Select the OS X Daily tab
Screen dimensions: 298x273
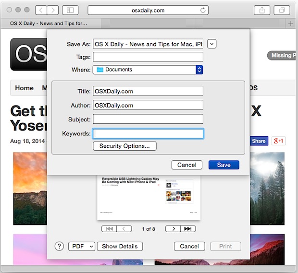point(51,24)
